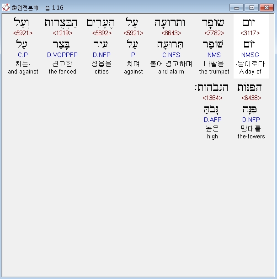
Task: Click the C.P parsing code
Action: 23,55
